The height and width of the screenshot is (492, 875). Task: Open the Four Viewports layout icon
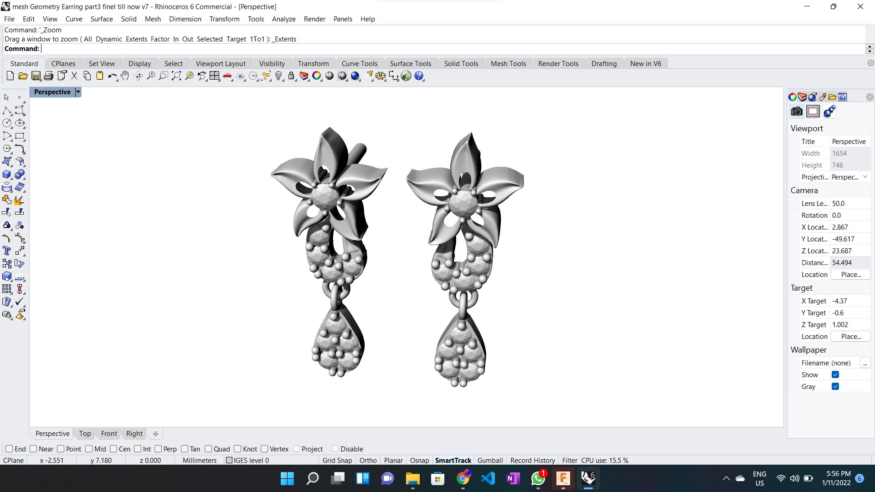tap(215, 76)
